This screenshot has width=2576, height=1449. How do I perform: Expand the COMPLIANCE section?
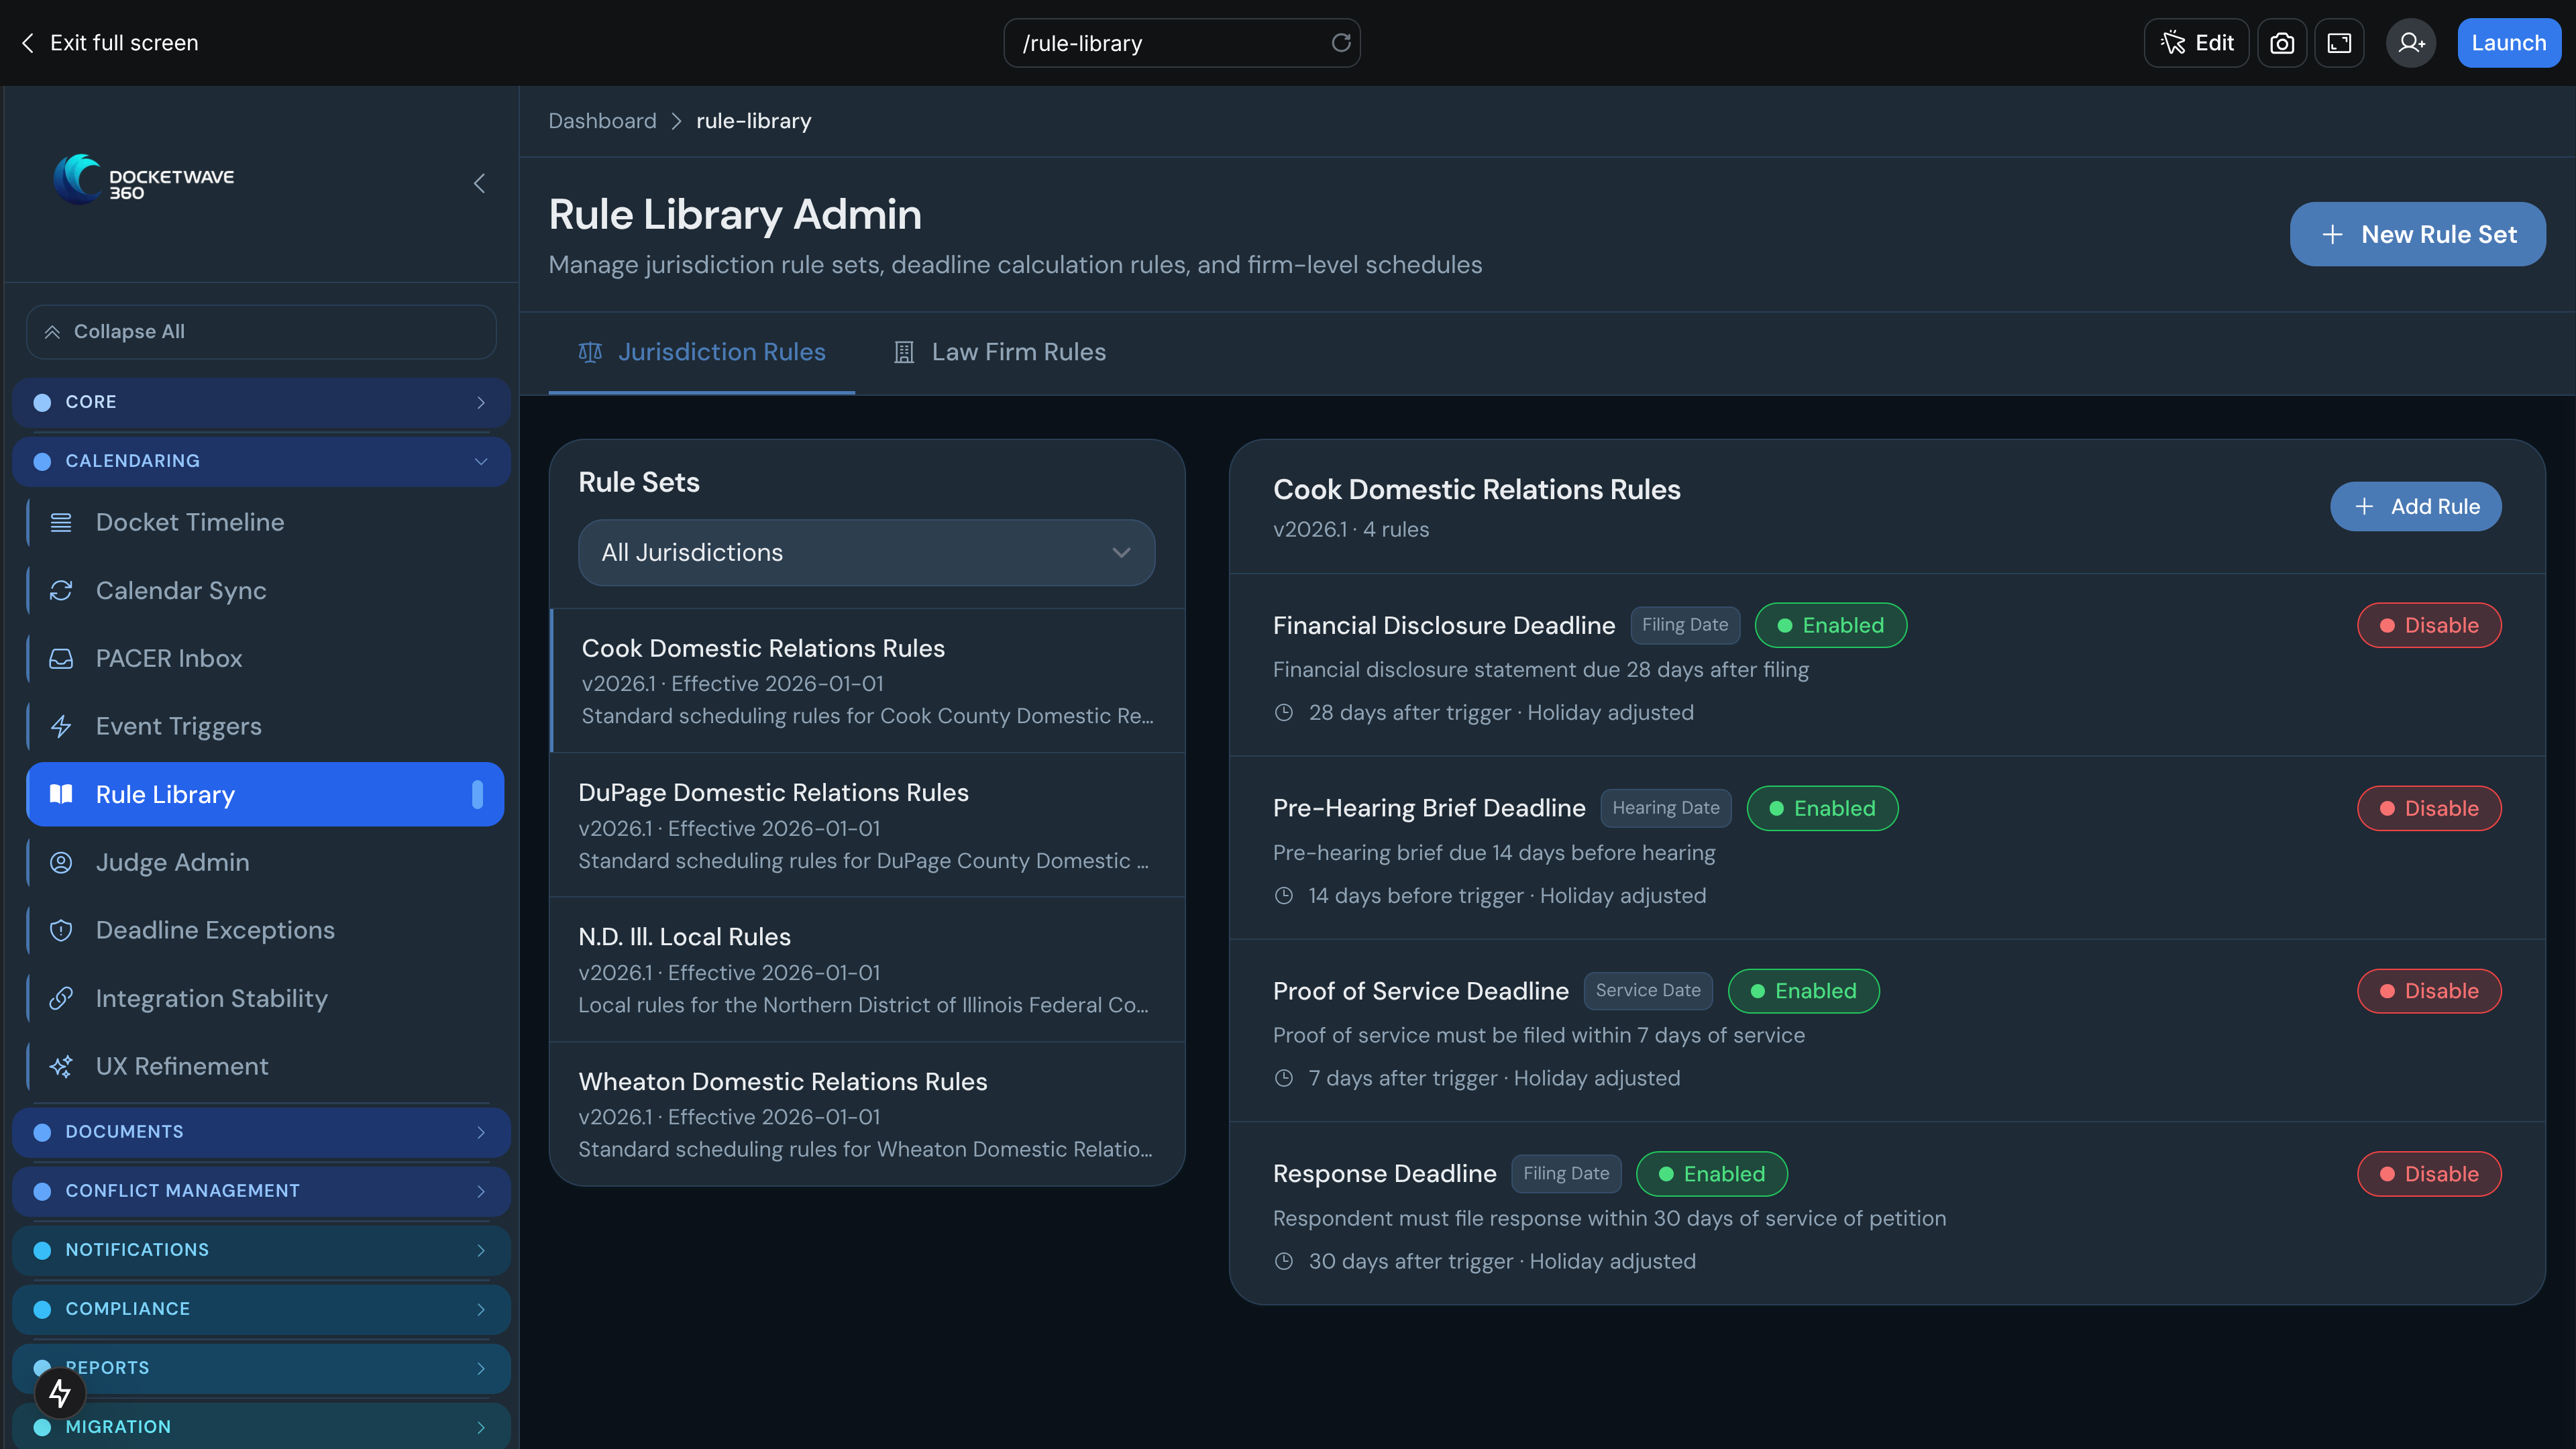click(x=261, y=1309)
